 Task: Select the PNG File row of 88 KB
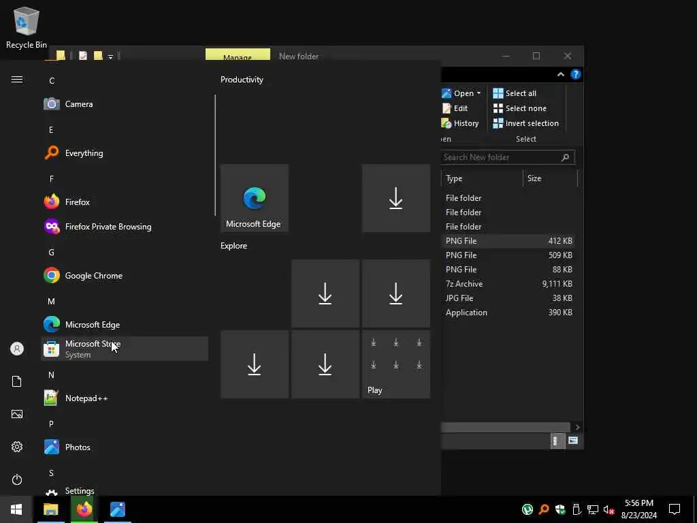click(509, 270)
